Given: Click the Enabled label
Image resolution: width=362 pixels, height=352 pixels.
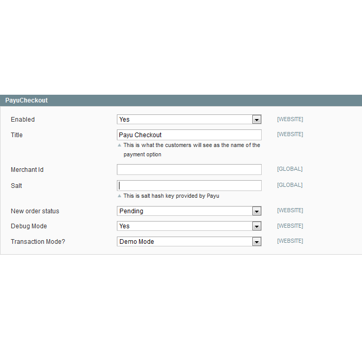Looking at the screenshot, I should 23,120.
